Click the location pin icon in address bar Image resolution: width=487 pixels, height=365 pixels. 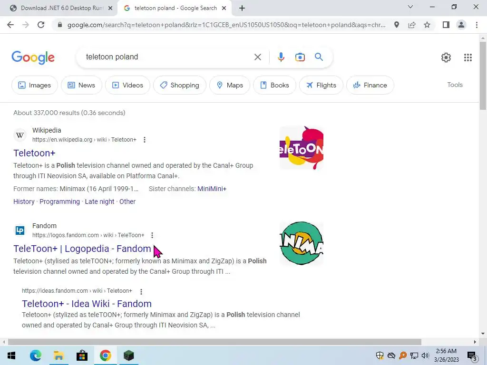[x=396, y=25]
